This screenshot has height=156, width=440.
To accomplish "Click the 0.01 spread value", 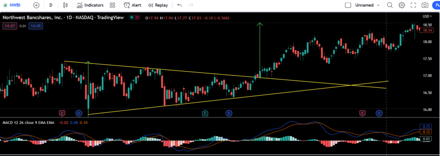I will coord(23,26).
